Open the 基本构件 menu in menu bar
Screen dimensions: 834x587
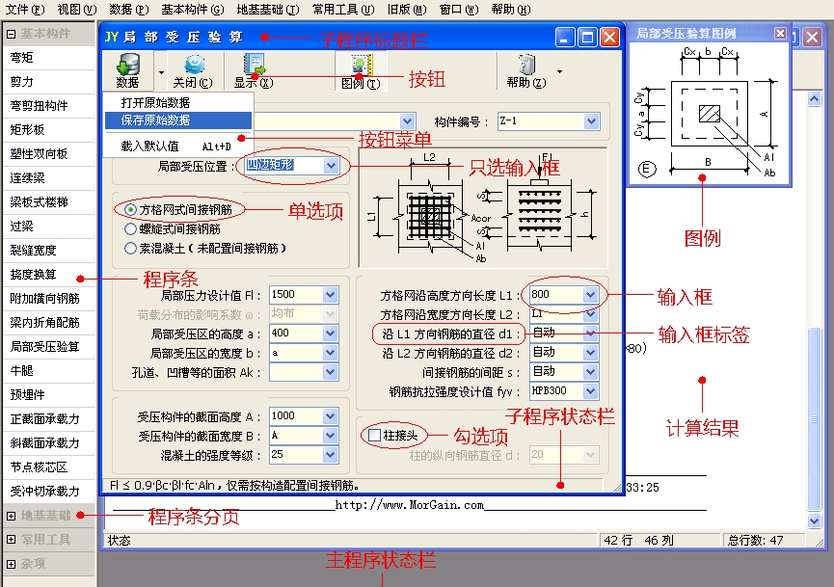[193, 9]
